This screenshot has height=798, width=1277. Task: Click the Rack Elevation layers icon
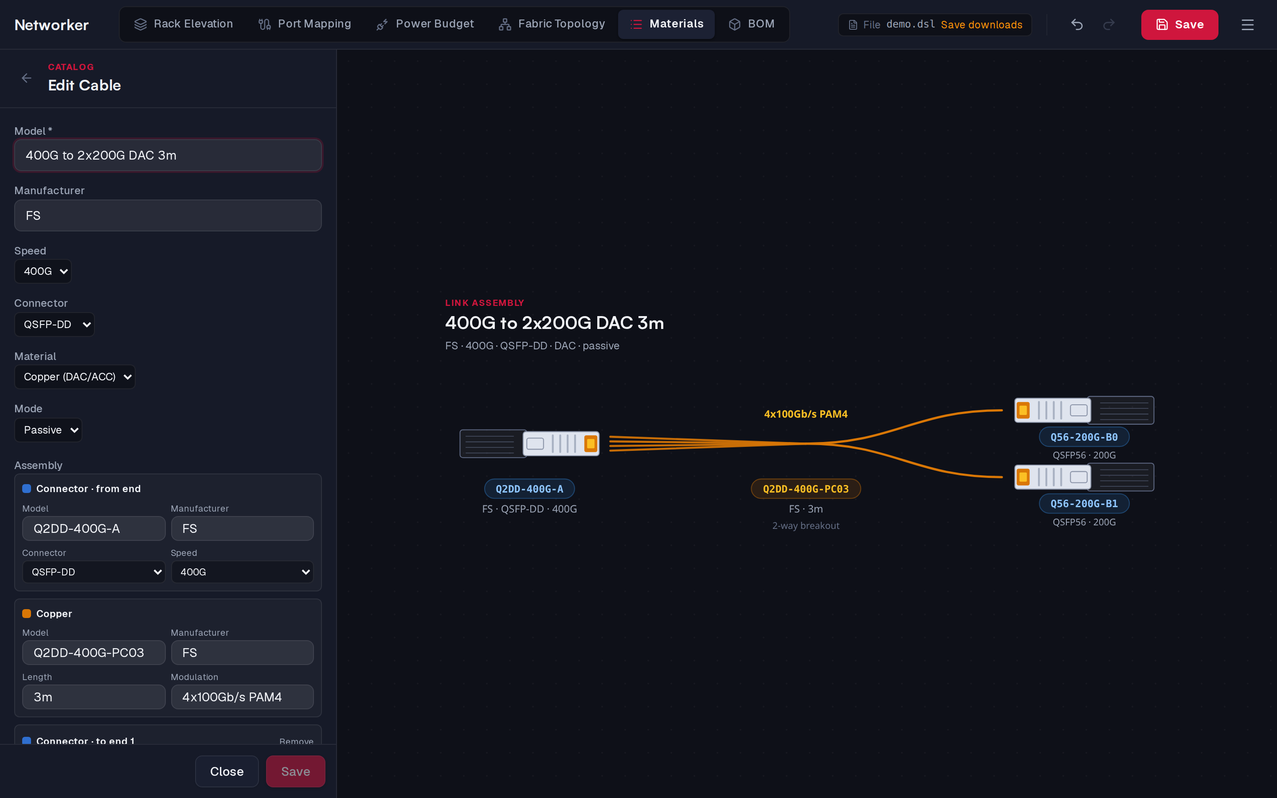[x=141, y=24]
